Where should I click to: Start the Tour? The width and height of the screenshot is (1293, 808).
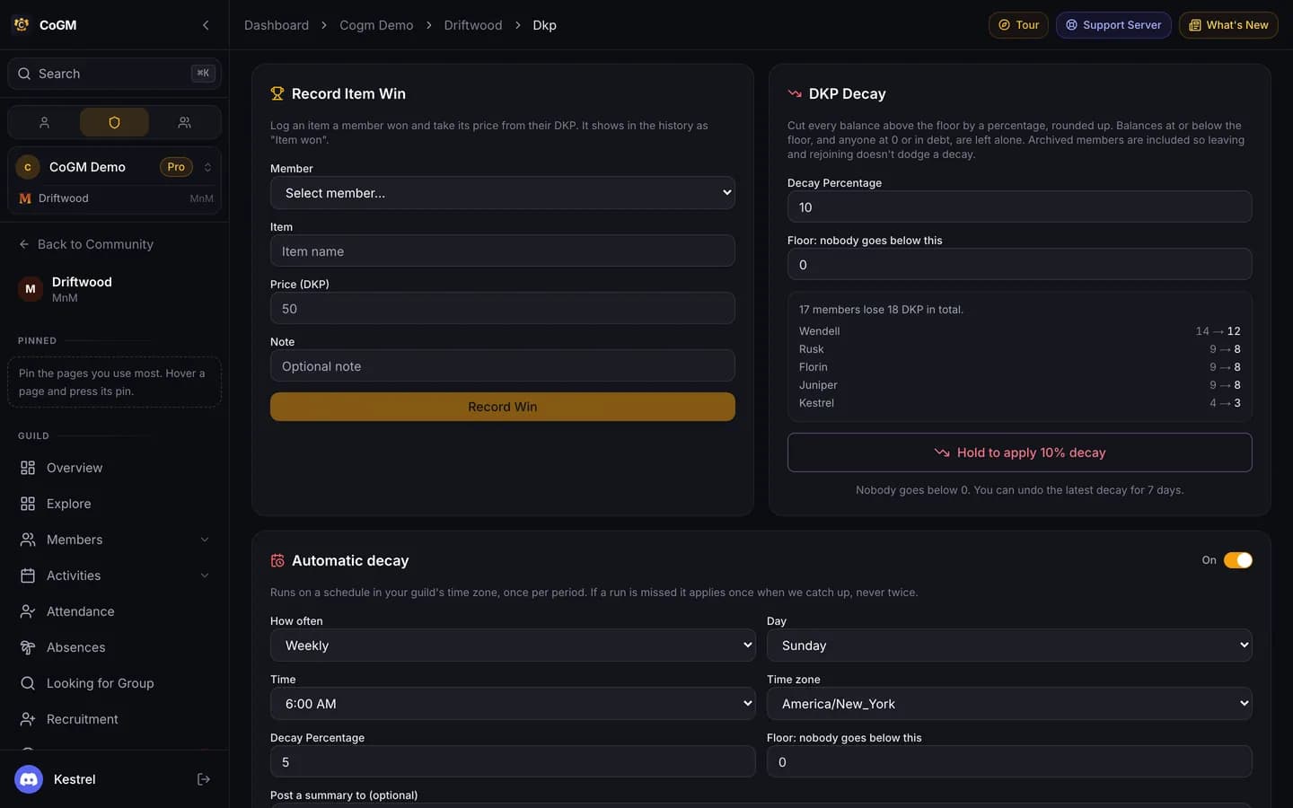(x=1018, y=25)
